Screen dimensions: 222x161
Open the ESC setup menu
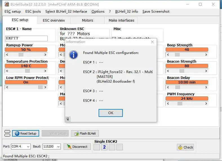coord(13,12)
